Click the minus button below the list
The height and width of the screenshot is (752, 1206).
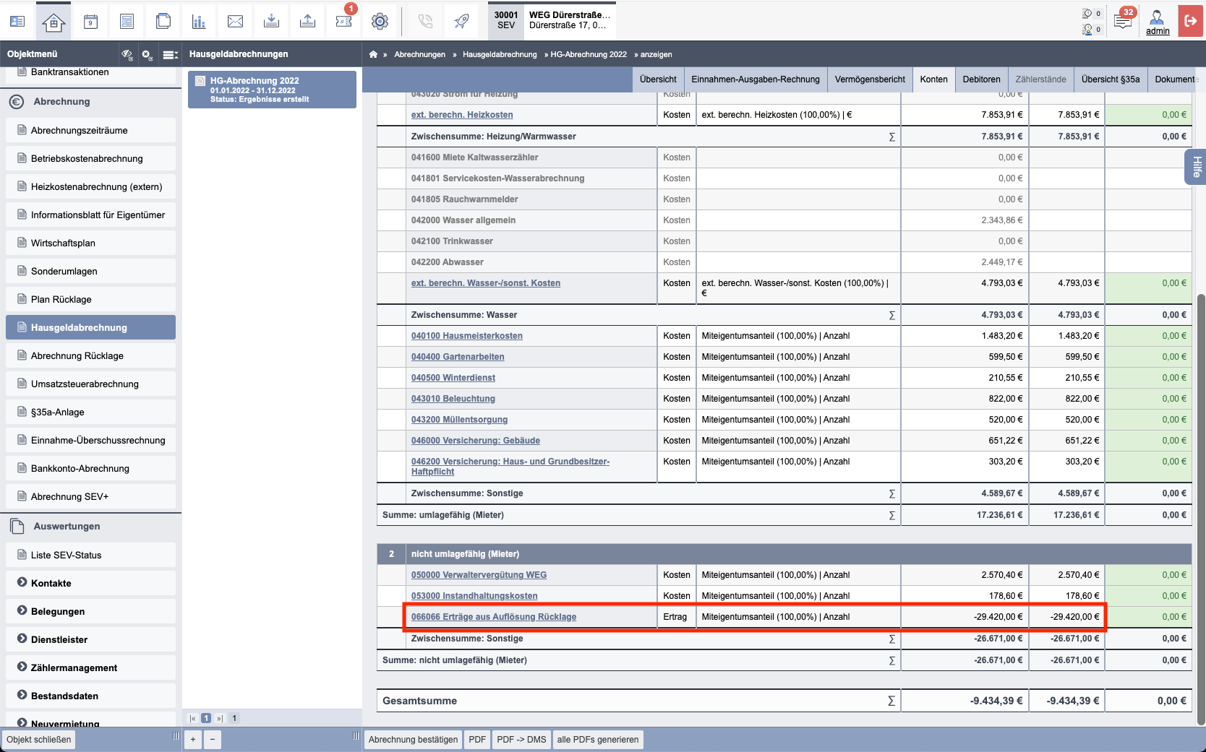click(212, 740)
